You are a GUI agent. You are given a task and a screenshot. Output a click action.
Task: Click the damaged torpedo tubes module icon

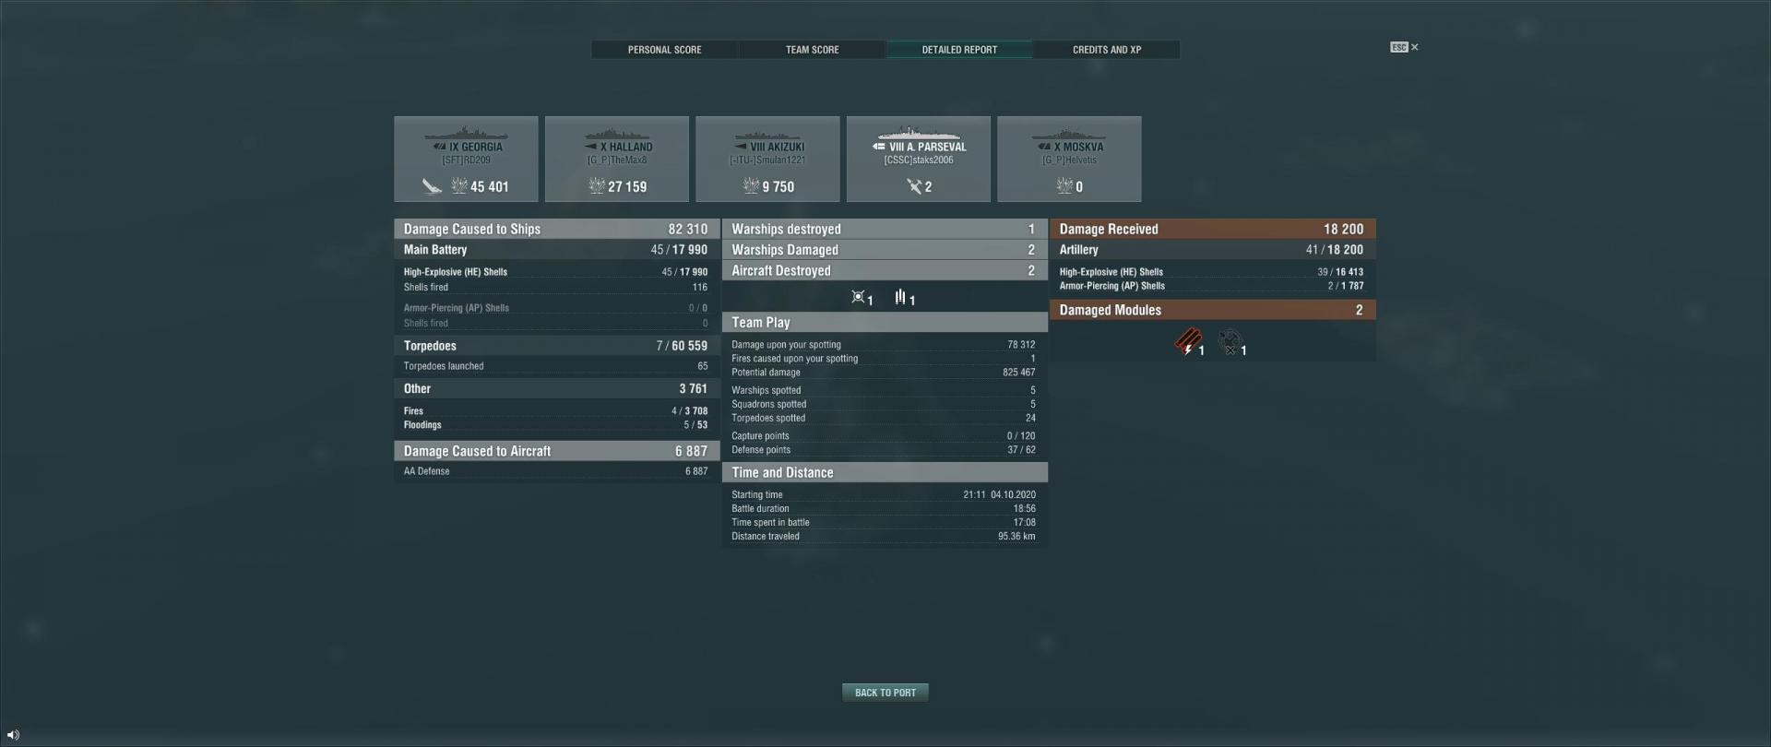click(x=1187, y=342)
